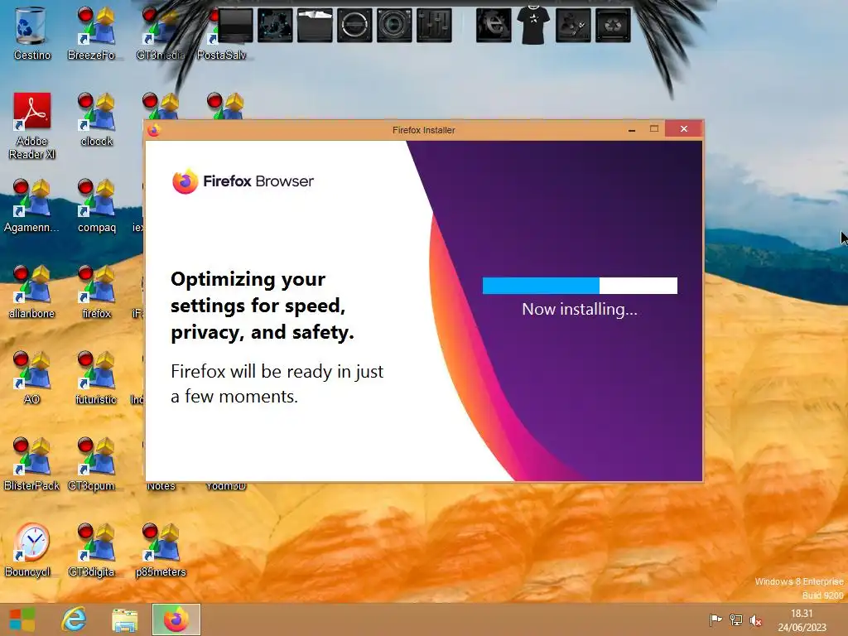Viewport: 848px width, 636px height.
Task: Open the Windows Start button
Action: pyautogui.click(x=22, y=619)
